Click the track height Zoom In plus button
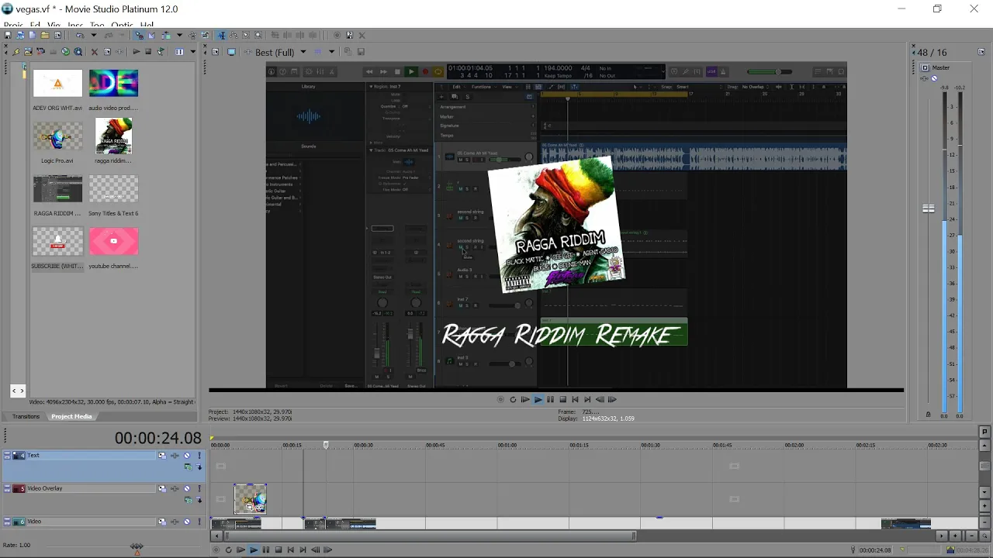Image resolution: width=993 pixels, height=558 pixels. (984, 505)
